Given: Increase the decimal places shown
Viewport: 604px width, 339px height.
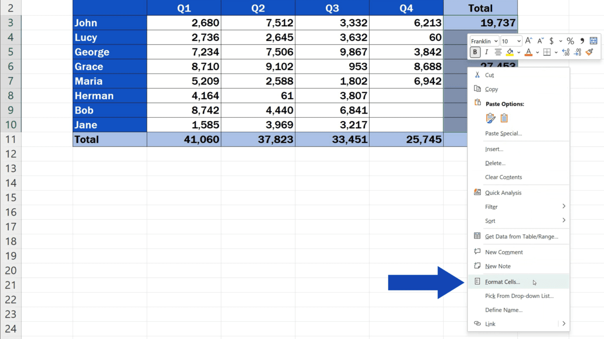Looking at the screenshot, I should tap(566, 51).
